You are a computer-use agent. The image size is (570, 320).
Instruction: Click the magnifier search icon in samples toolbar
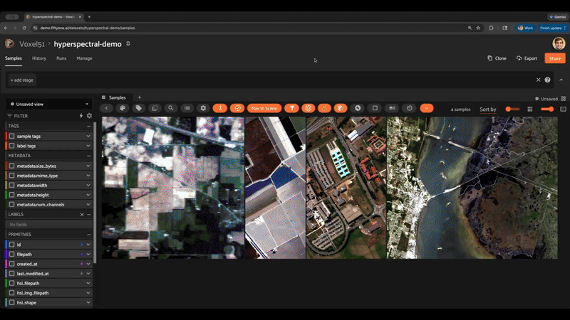coord(170,108)
